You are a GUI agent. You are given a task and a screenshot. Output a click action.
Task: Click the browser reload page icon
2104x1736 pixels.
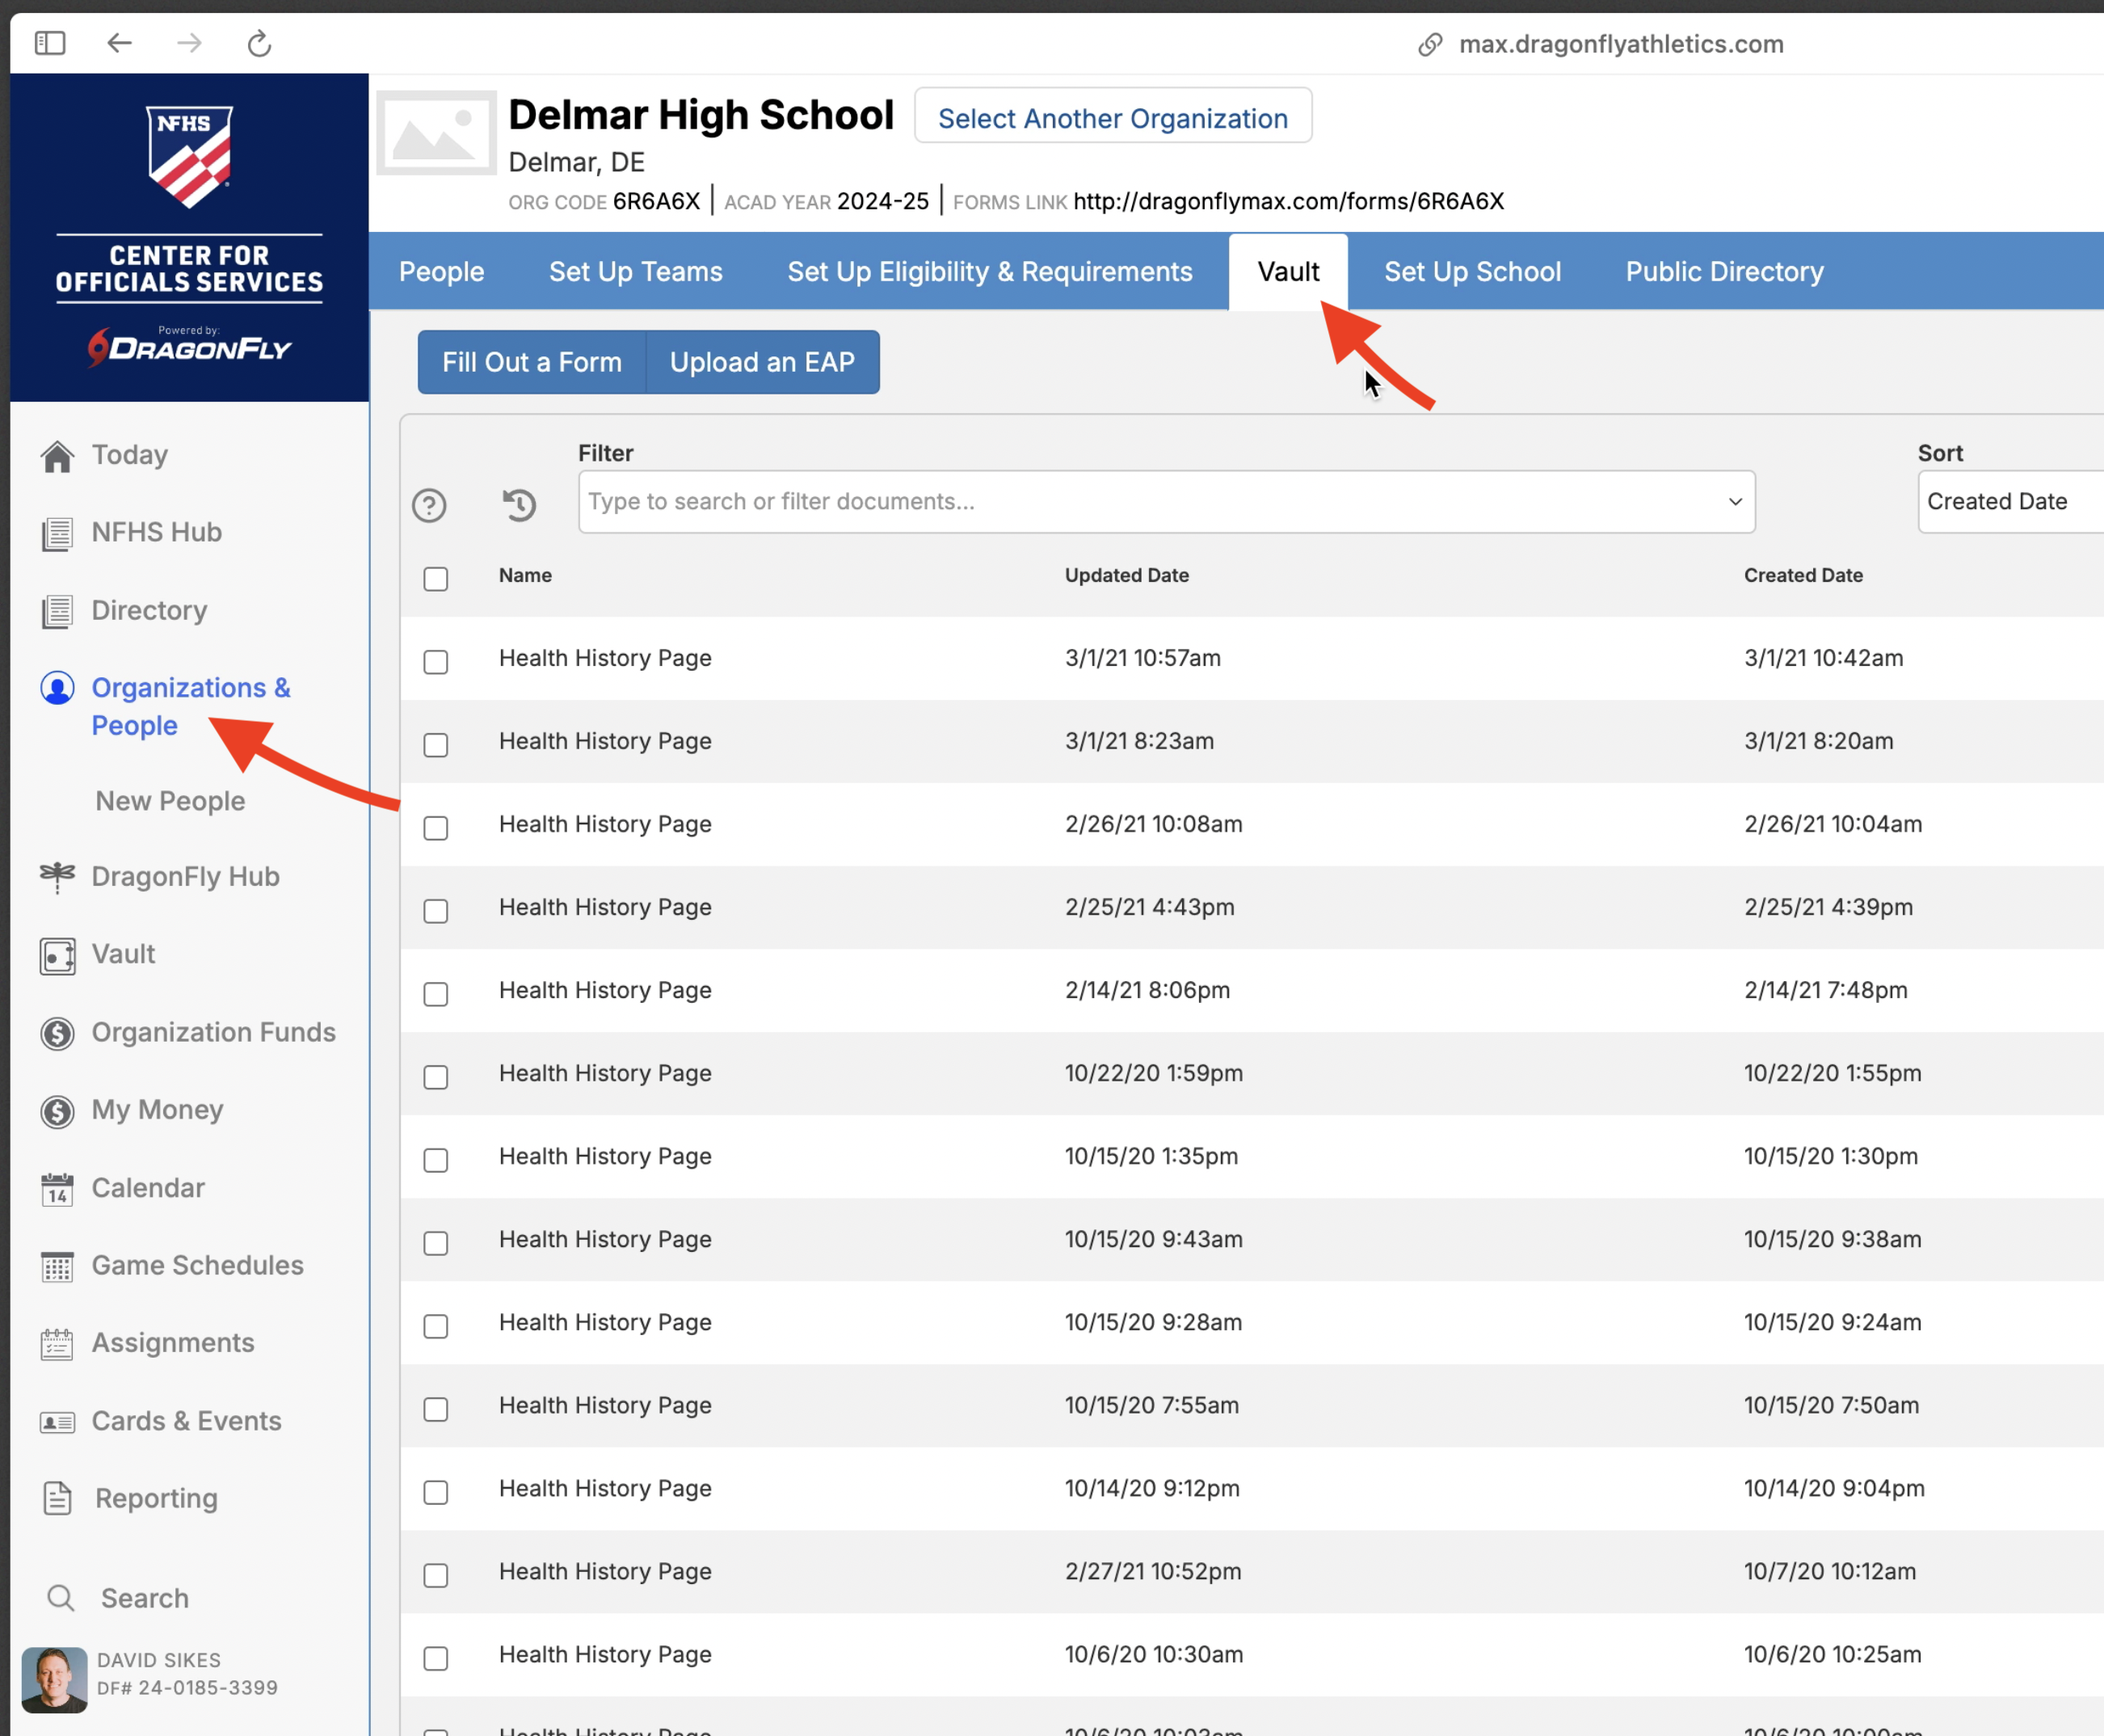(259, 44)
